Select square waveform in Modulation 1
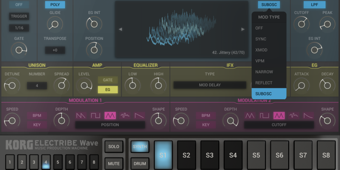This screenshot has height=170, width=340. [x=96, y=116]
